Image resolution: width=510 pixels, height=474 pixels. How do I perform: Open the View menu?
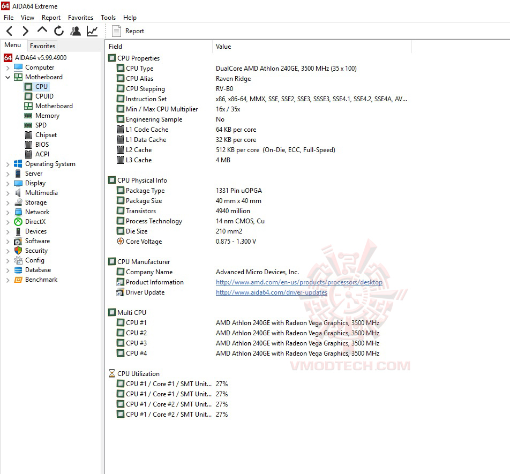[x=27, y=18]
